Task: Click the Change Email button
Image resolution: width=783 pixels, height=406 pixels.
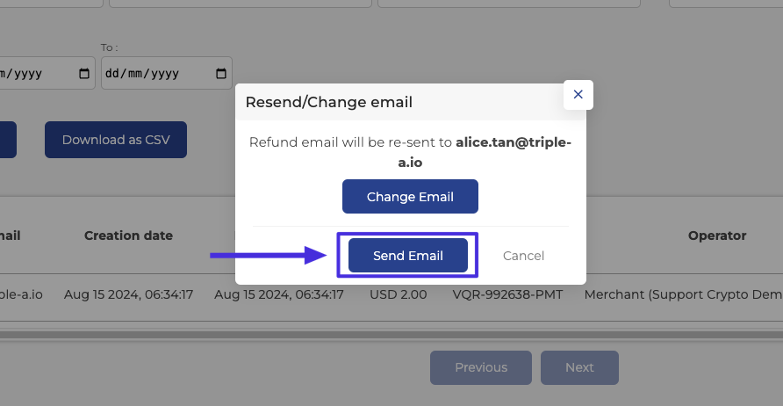Action: click(x=410, y=197)
